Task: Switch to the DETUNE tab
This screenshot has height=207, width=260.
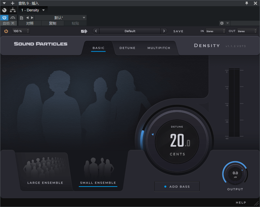Action: 127,48
